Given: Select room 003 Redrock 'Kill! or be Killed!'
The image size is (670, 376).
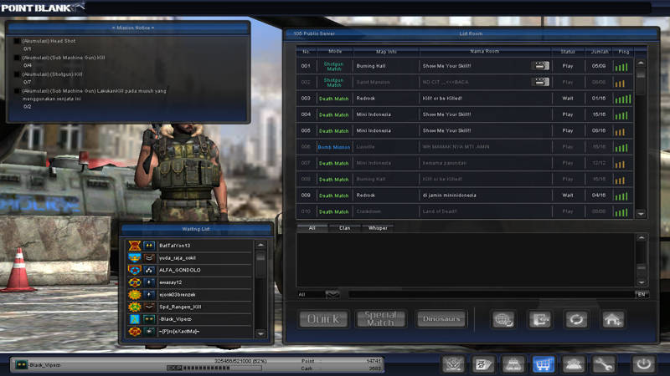Looking at the screenshot, I should click(x=465, y=99).
